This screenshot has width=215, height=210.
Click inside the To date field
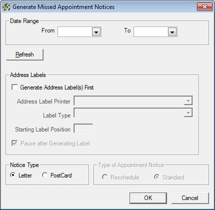pos(151,32)
